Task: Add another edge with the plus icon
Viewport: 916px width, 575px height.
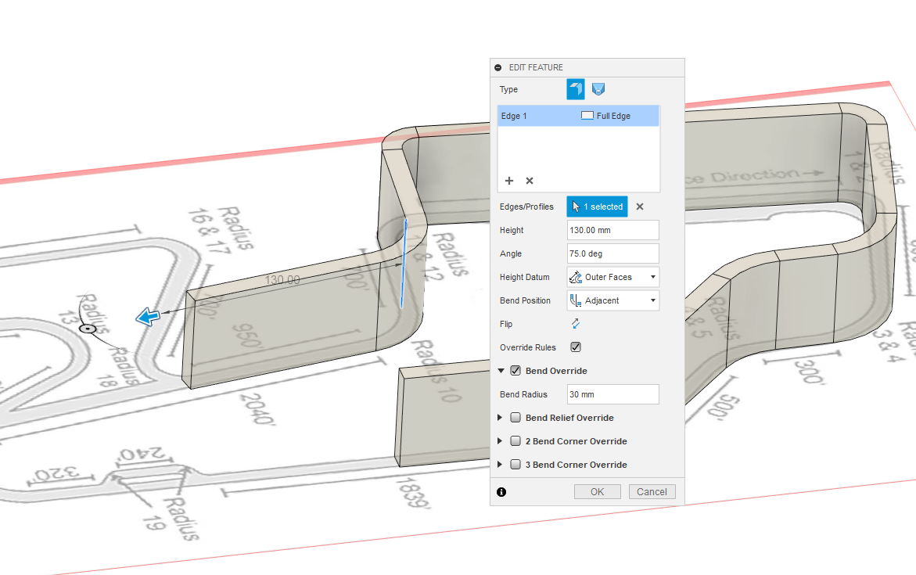Action: pos(509,181)
